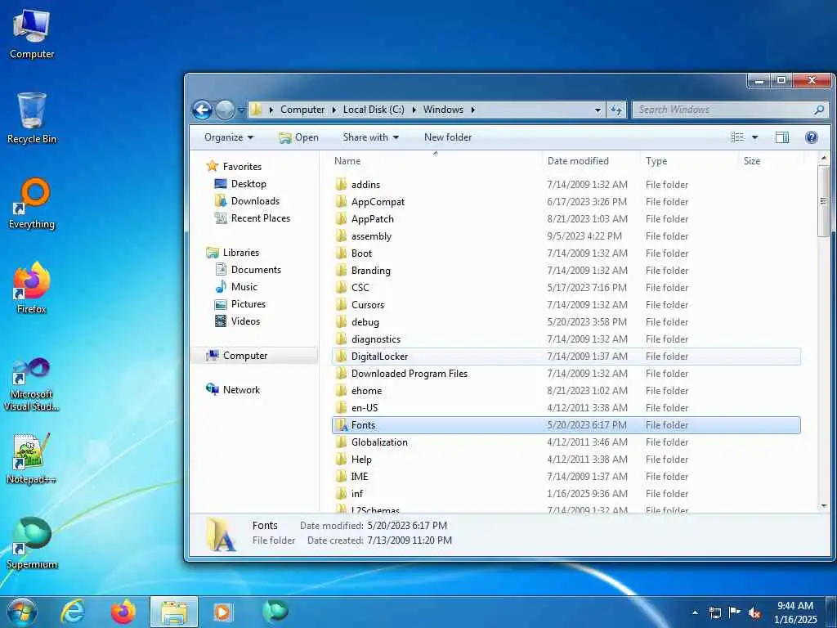Open the address bar history dropdown
Screen dimensions: 837x628
click(598, 110)
